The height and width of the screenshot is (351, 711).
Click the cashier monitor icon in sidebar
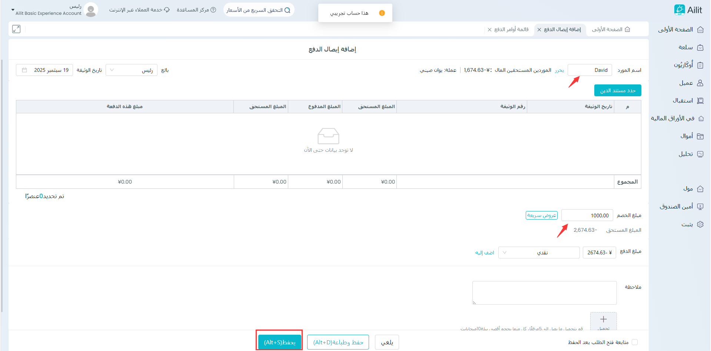(700, 207)
